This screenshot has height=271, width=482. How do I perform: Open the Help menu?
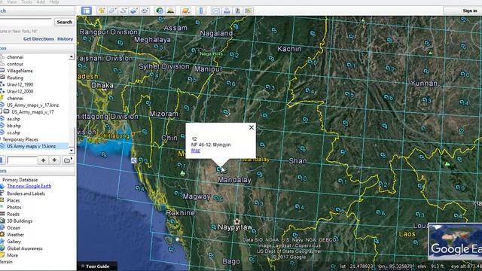click(54, 2)
